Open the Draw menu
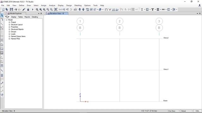Image resolution: width=202 pixels, height=113 pixels. tap(29, 5)
